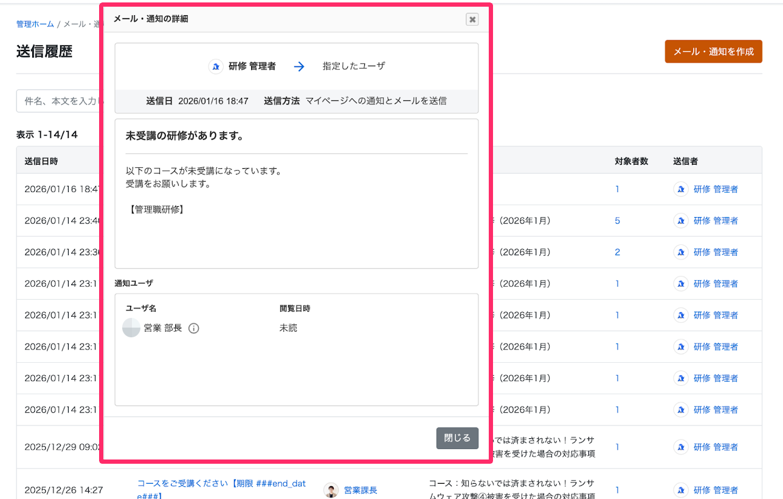The width and height of the screenshot is (783, 499).
Task: Click the 送信履歴 page heading
Action: 44,52
